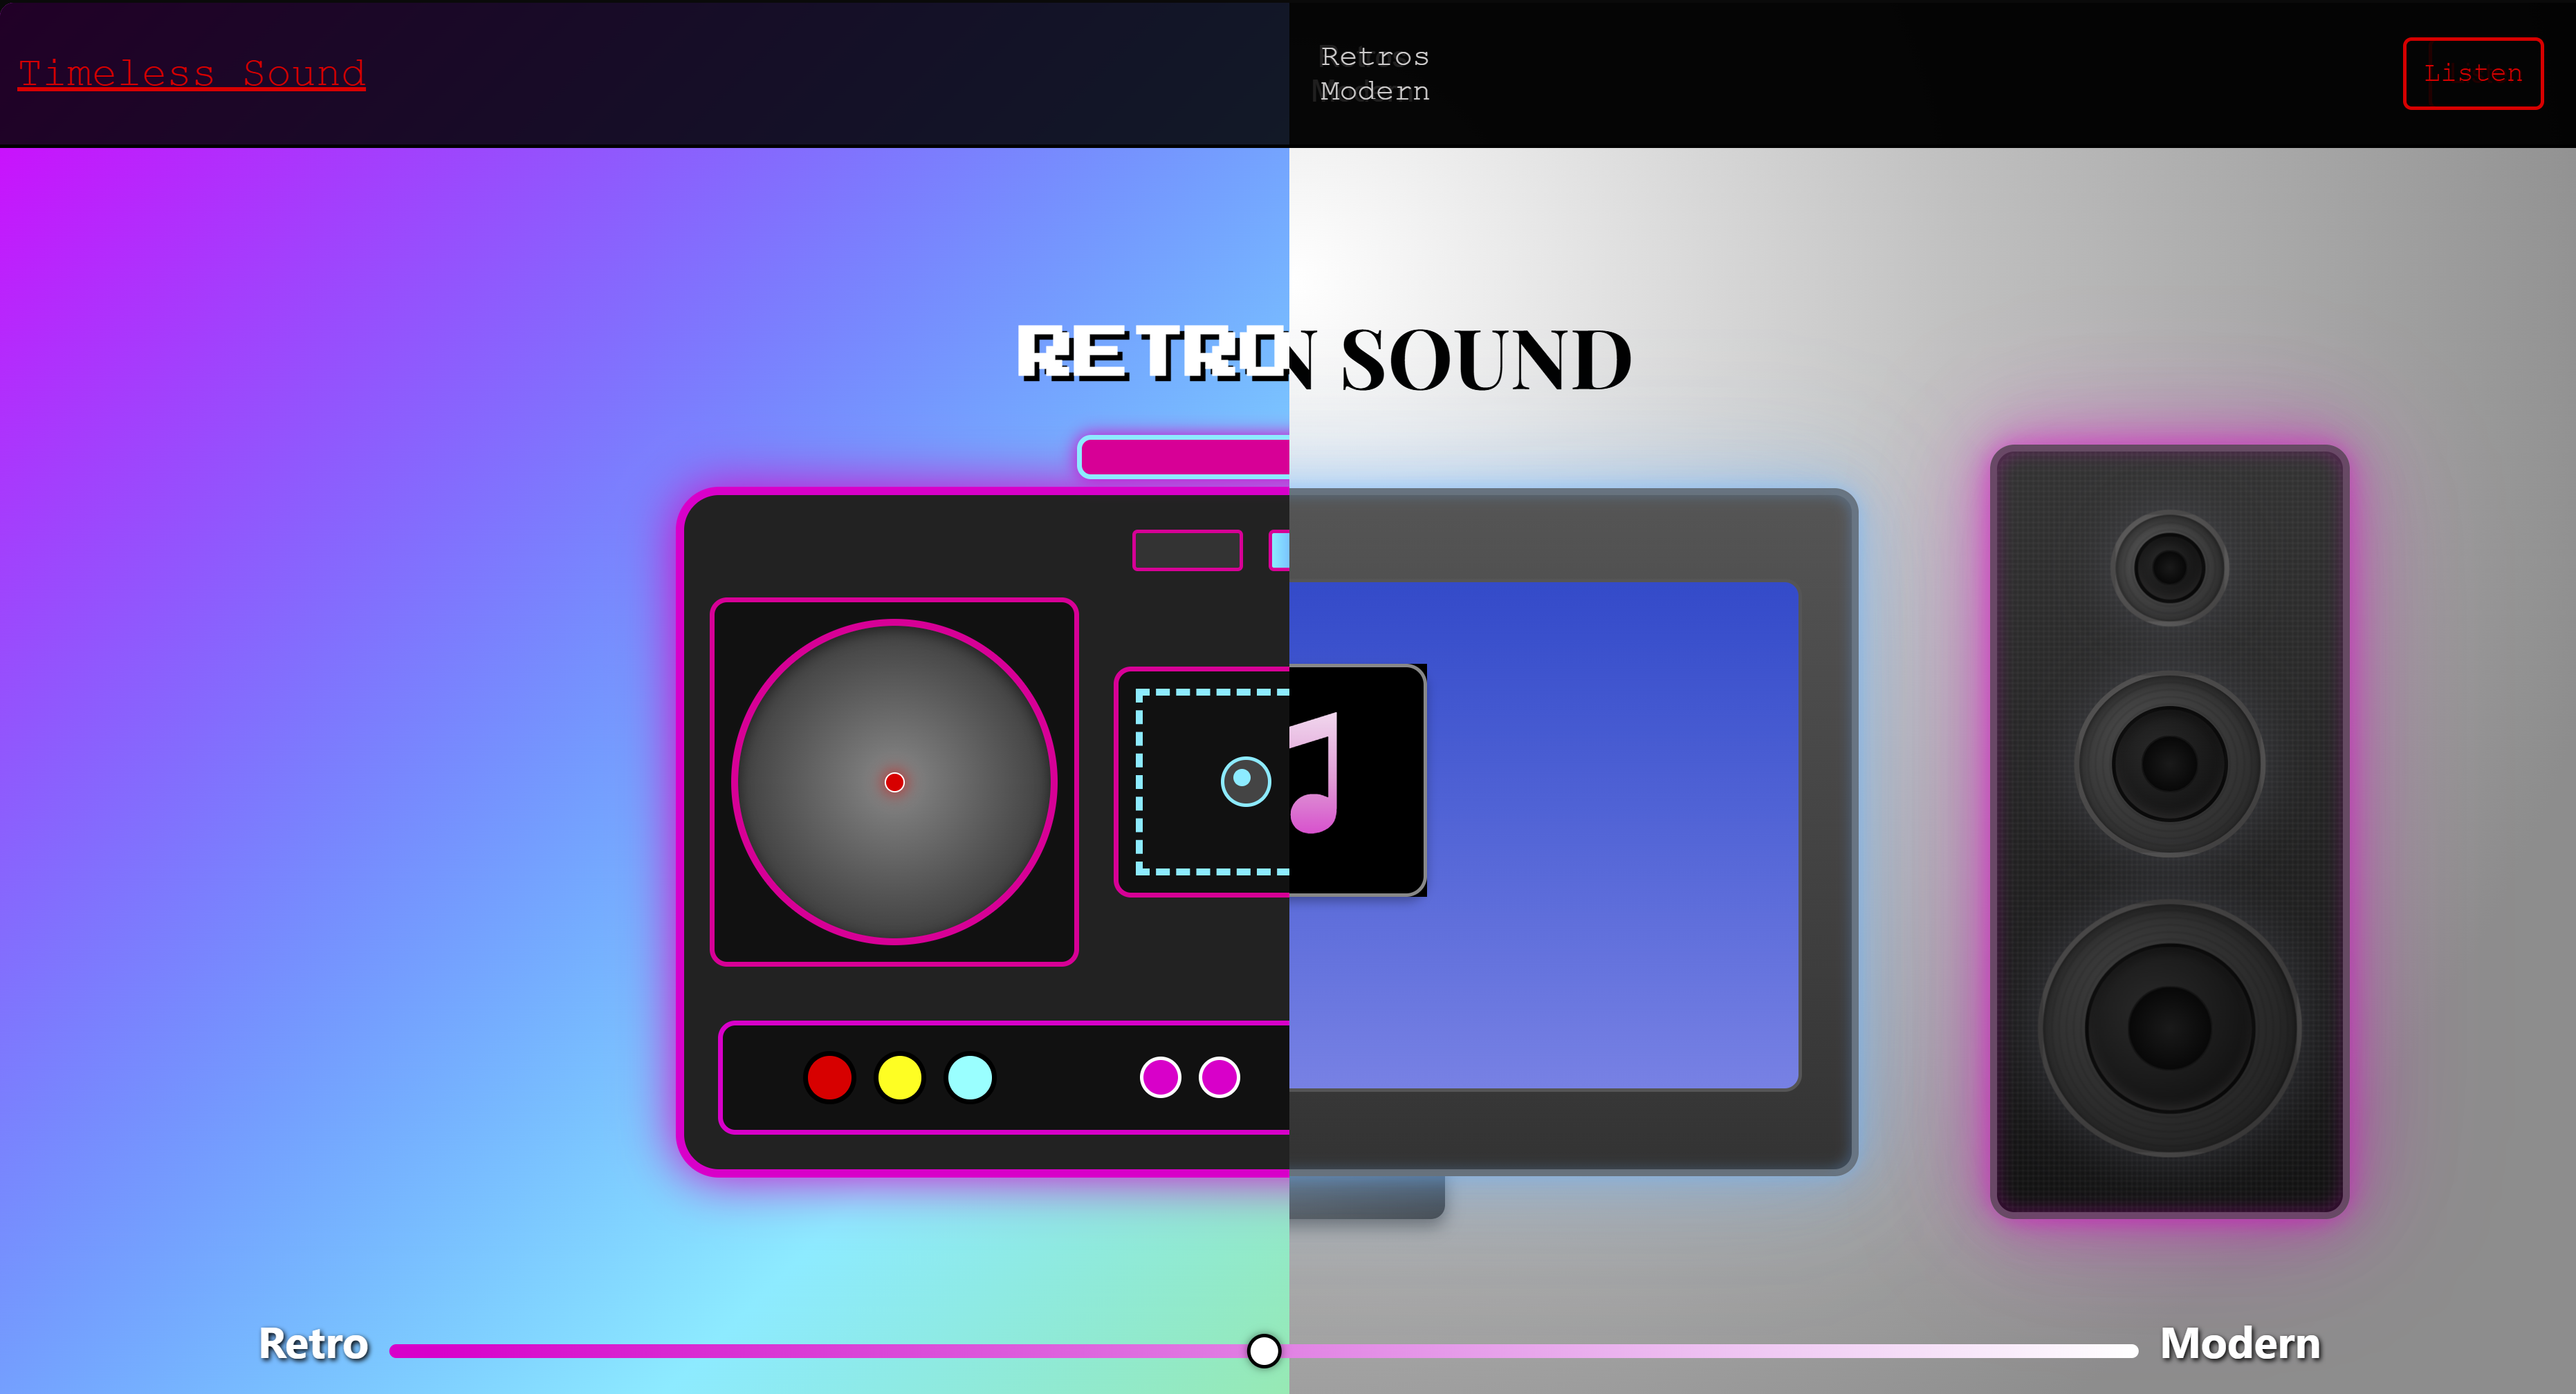Image resolution: width=2576 pixels, height=1394 pixels.
Task: Click the boombox magenta handle bar
Action: pos(1184,456)
